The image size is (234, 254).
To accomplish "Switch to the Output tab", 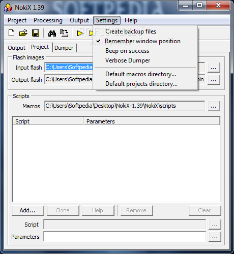I will (17, 48).
